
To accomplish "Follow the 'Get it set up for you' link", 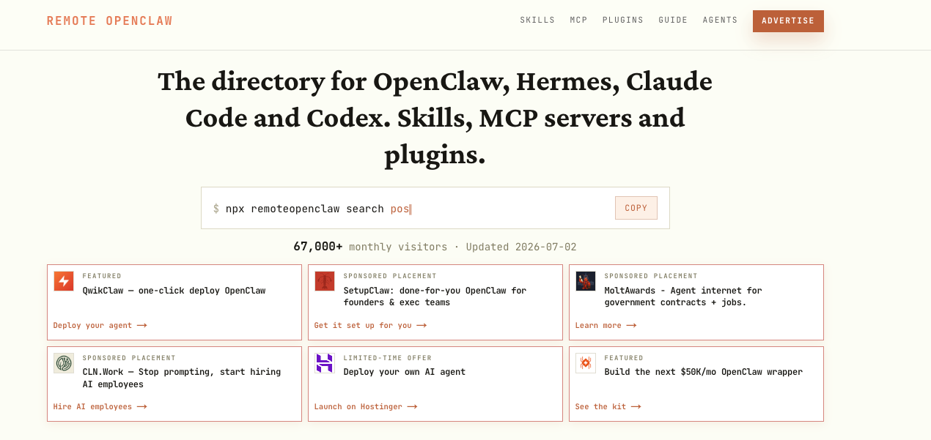I will (x=370, y=325).
